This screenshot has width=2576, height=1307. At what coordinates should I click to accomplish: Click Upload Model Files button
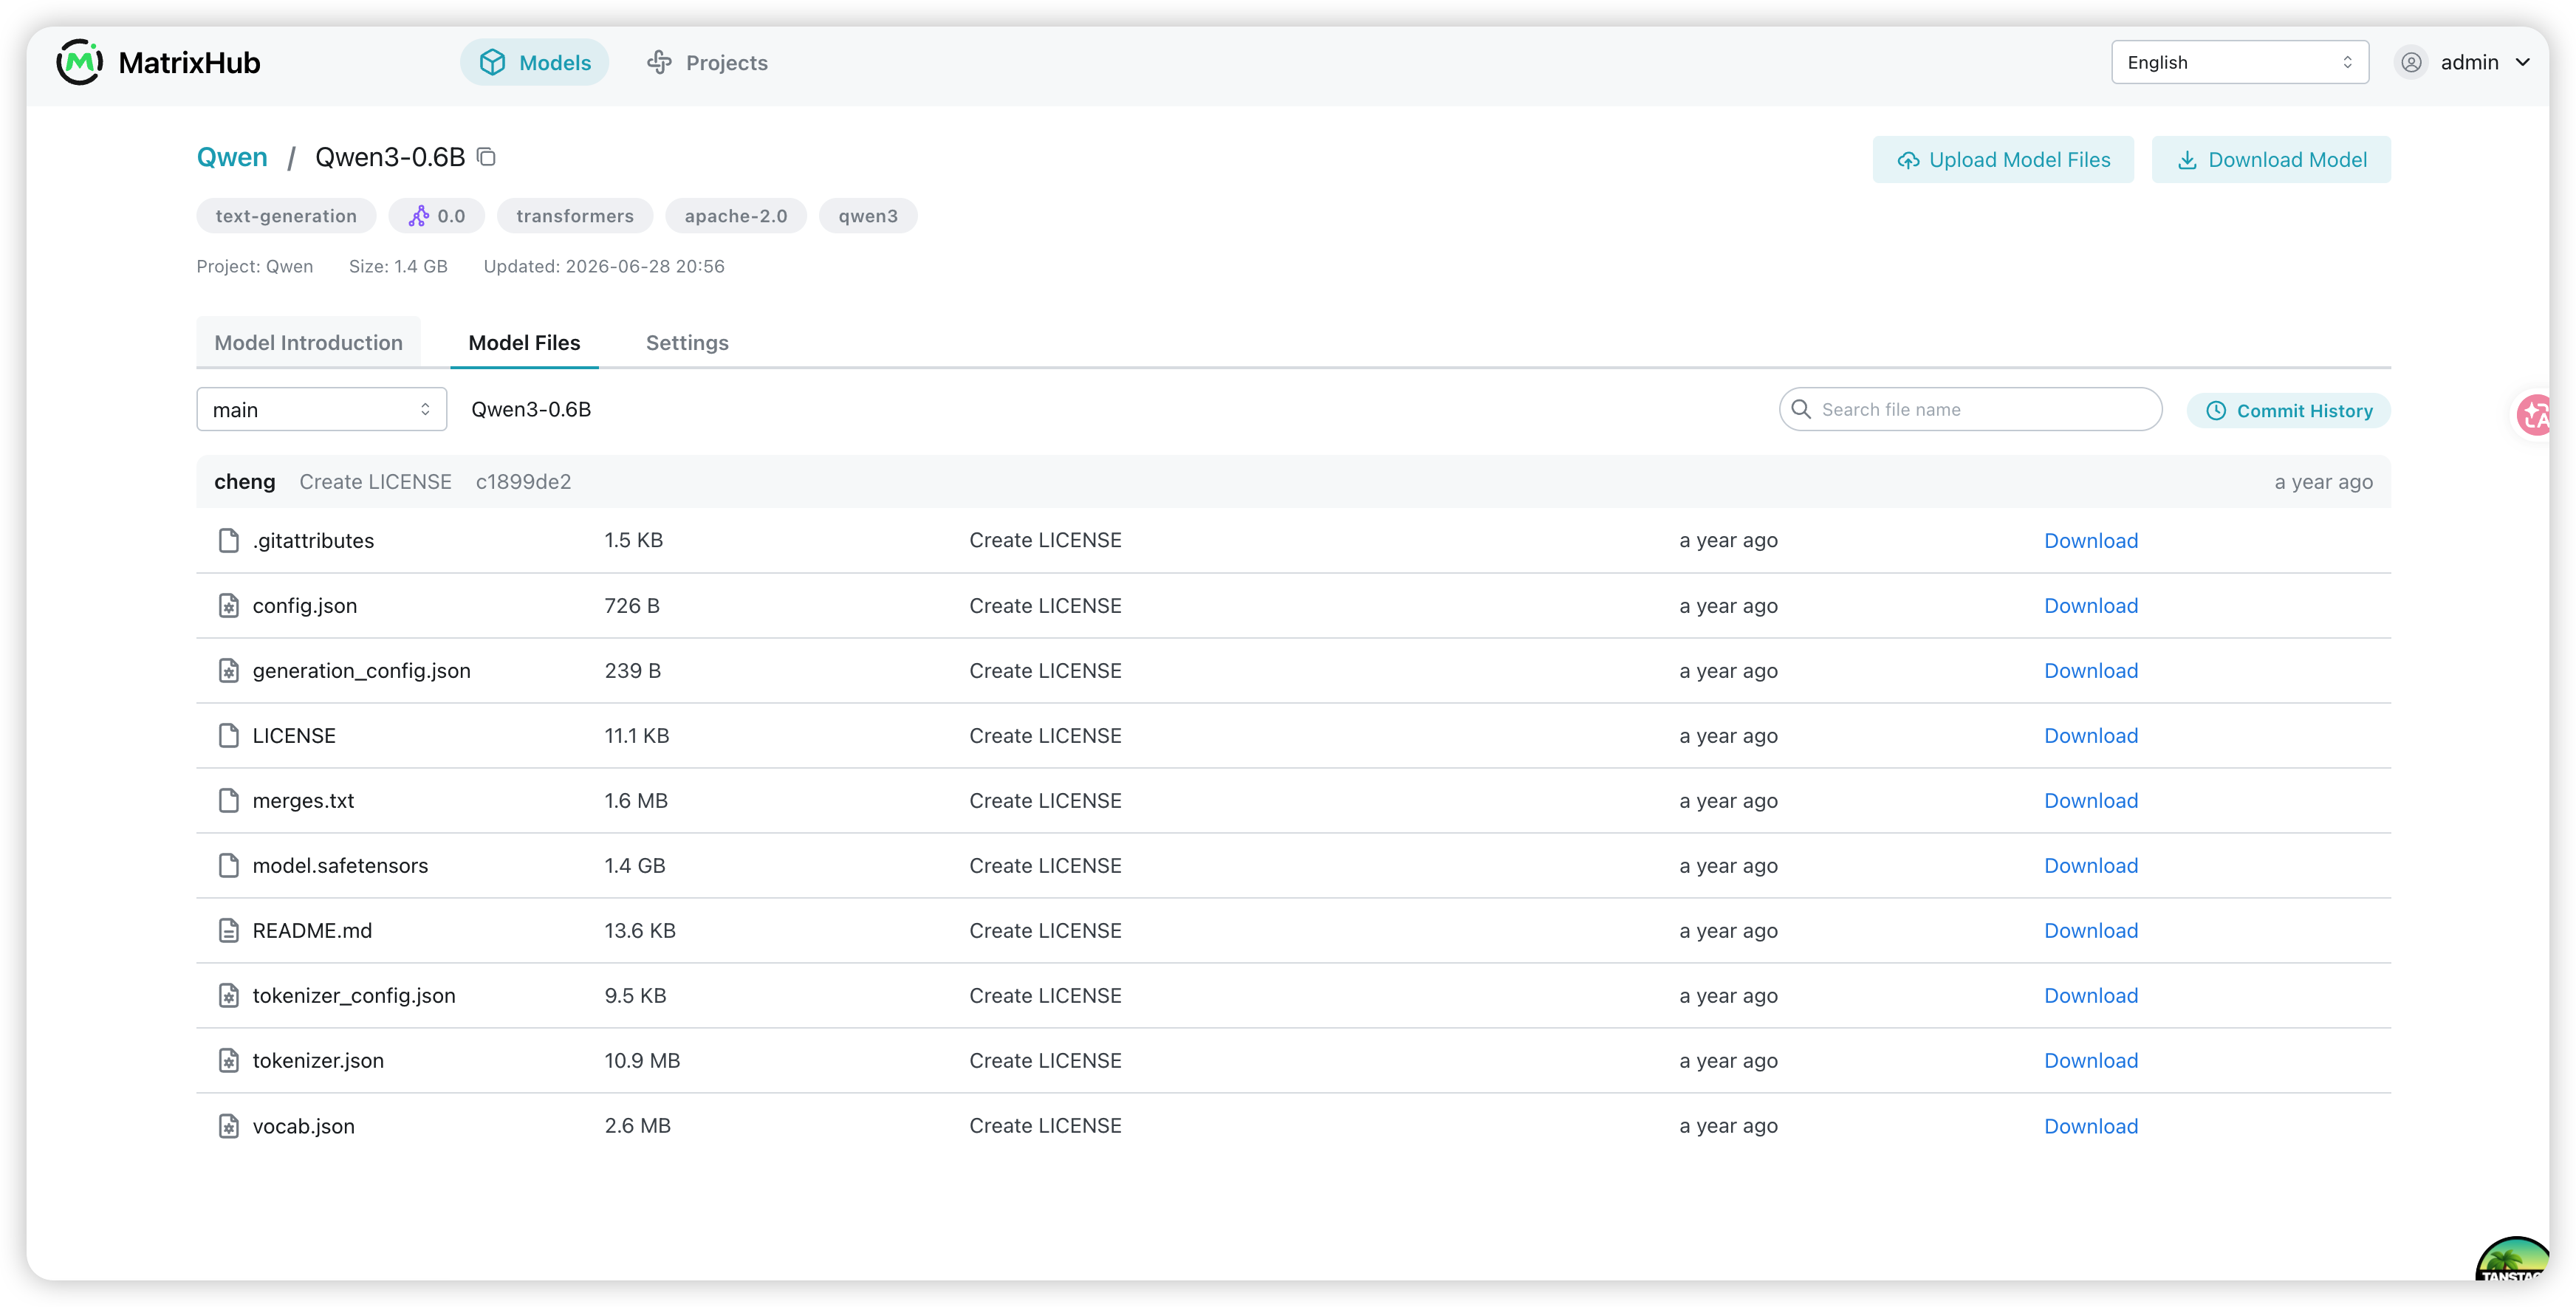(2003, 159)
